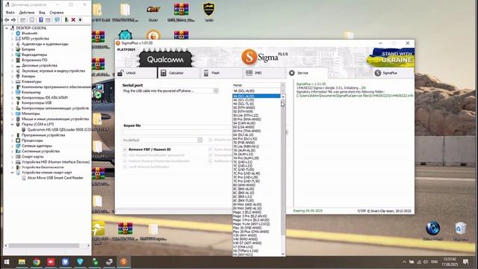The width and height of the screenshot is (478, 269).
Task: Choose 8X MAX (ARE-AL00) in model list
Action: click(256, 204)
